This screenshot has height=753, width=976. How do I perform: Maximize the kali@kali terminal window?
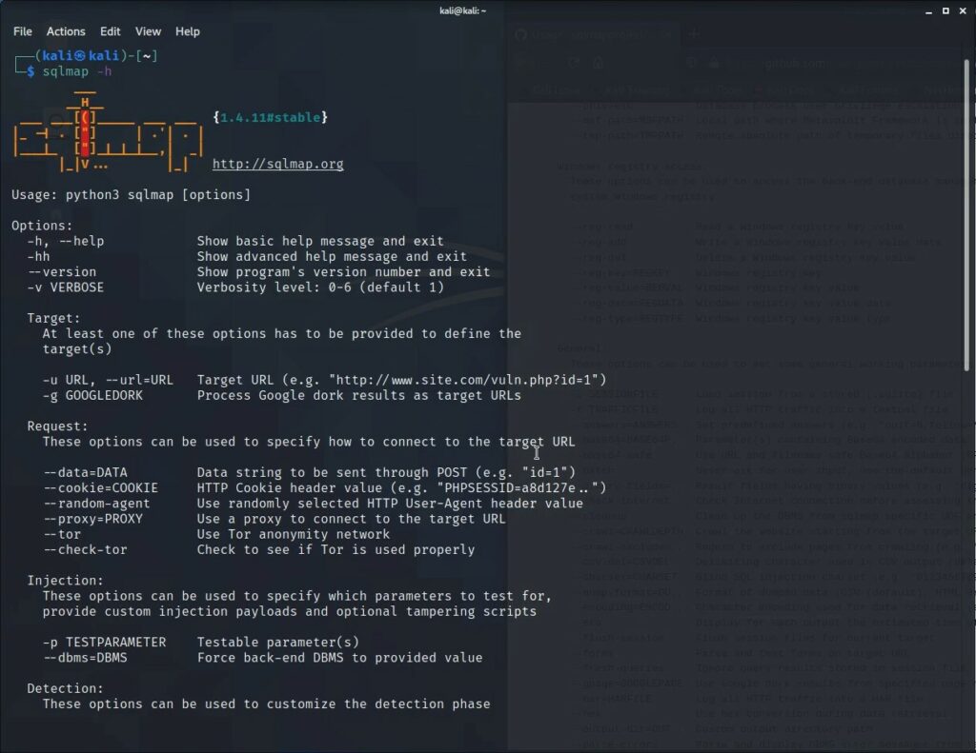coord(945,11)
